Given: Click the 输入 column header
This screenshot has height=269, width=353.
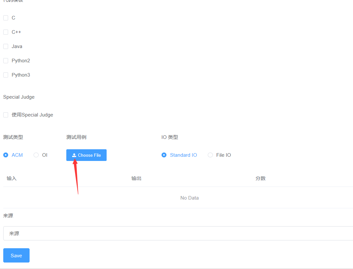Looking at the screenshot, I should [x=12, y=178].
